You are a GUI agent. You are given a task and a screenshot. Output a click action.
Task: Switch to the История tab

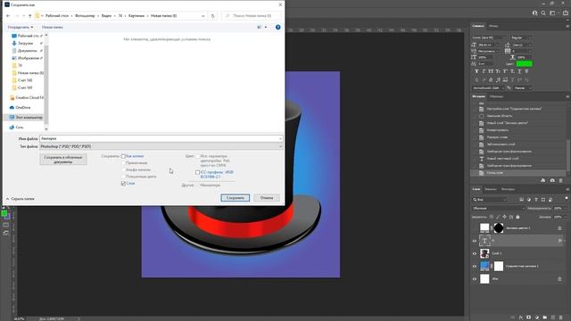pyautogui.click(x=479, y=96)
